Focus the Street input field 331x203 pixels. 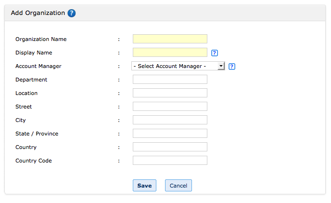[170, 107]
